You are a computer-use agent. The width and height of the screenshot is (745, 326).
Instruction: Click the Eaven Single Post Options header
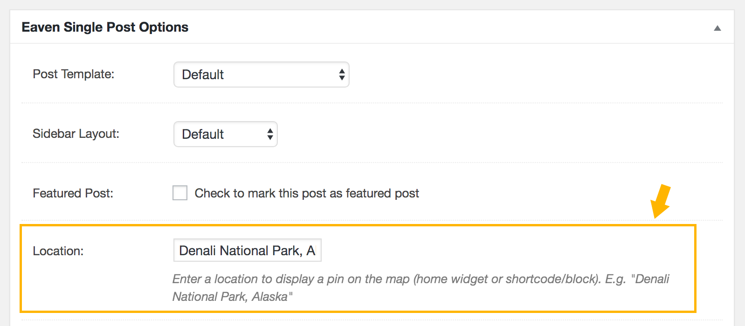104,27
